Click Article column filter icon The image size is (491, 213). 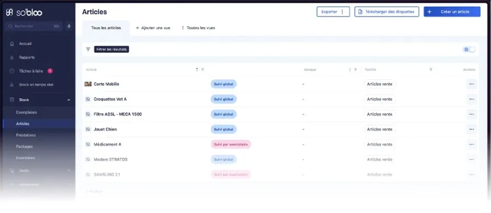click(x=202, y=69)
